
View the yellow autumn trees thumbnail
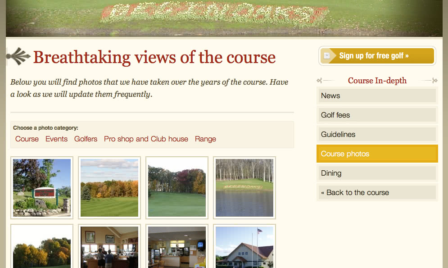pos(42,246)
